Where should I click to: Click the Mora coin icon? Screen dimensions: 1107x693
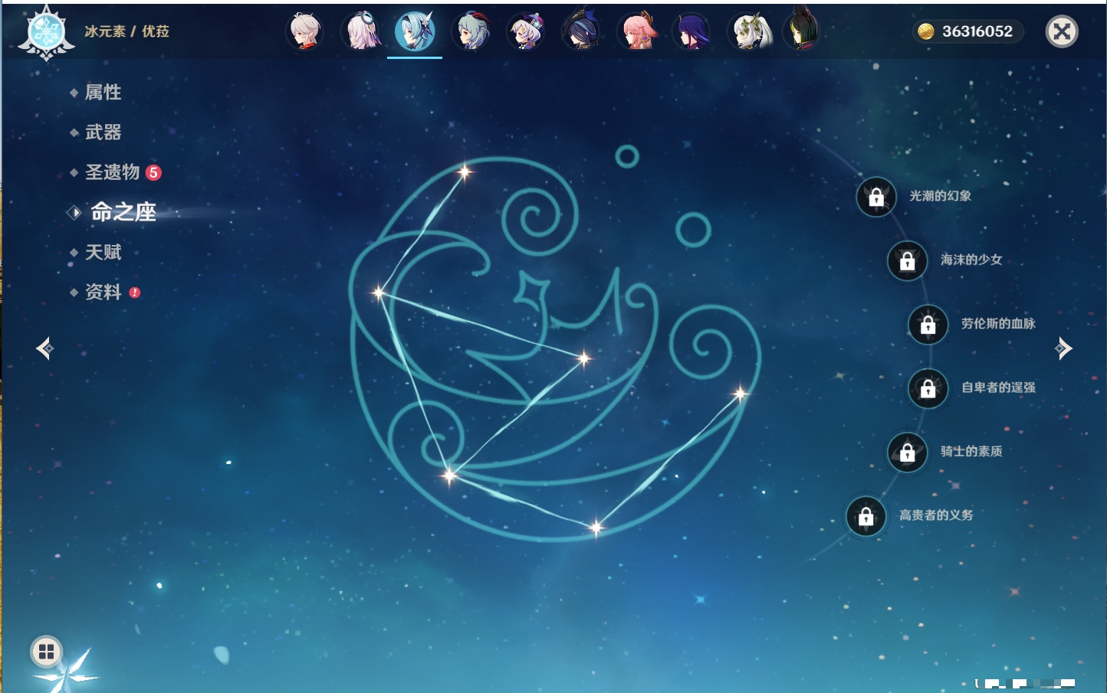click(926, 31)
